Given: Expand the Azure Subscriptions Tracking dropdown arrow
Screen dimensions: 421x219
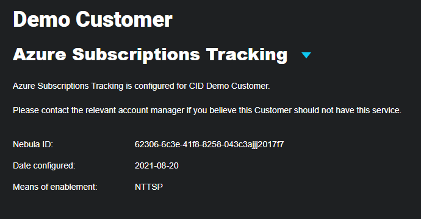Looking at the screenshot, I should 306,55.
